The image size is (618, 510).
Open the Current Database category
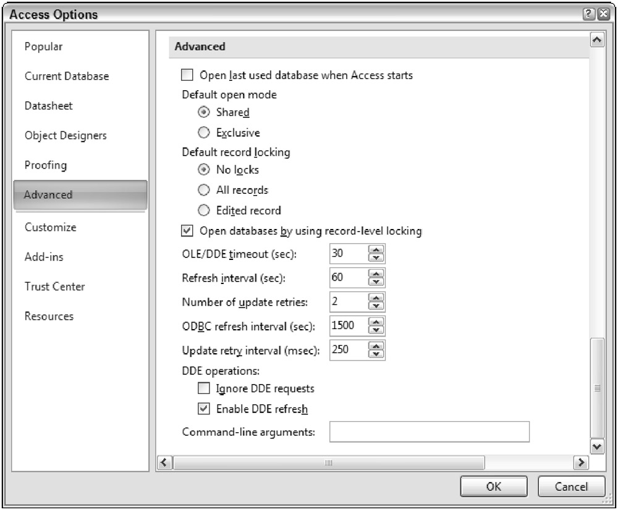pos(67,77)
